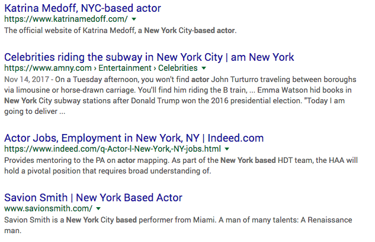Screen dimensions: 375x242
Task: Open the Katrina Medoff, NYC-based actor result
Action: [x=82, y=8]
